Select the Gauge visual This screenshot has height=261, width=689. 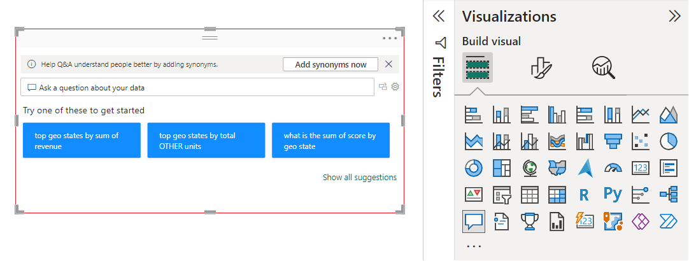[613, 168]
